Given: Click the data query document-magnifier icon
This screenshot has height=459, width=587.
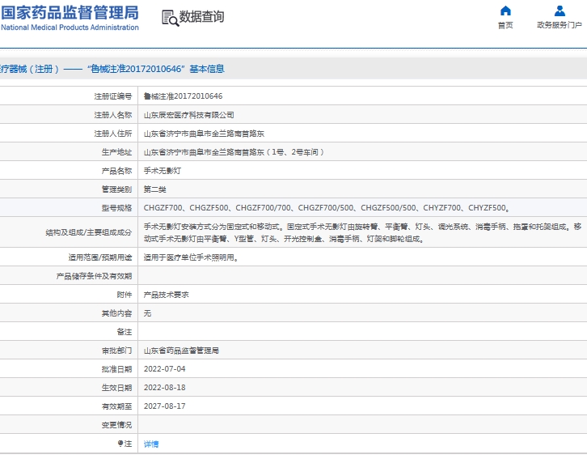Looking at the screenshot, I should pos(170,18).
